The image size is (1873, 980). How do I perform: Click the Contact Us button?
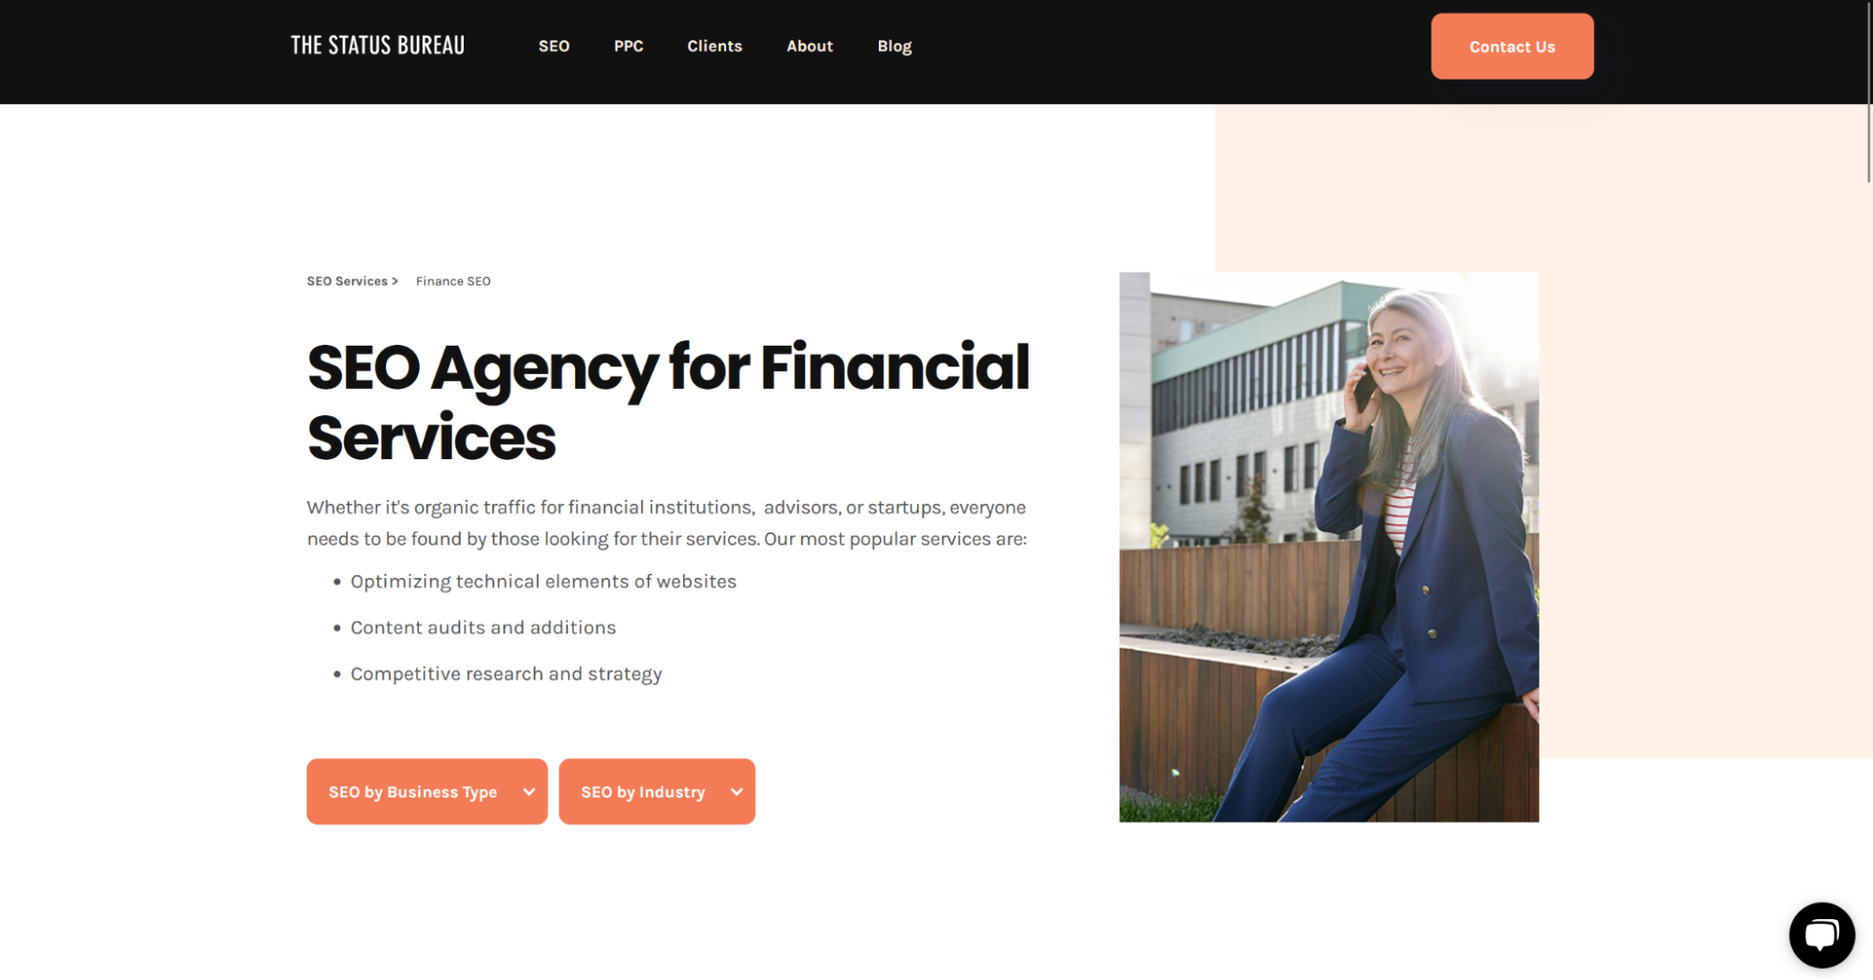pos(1511,46)
